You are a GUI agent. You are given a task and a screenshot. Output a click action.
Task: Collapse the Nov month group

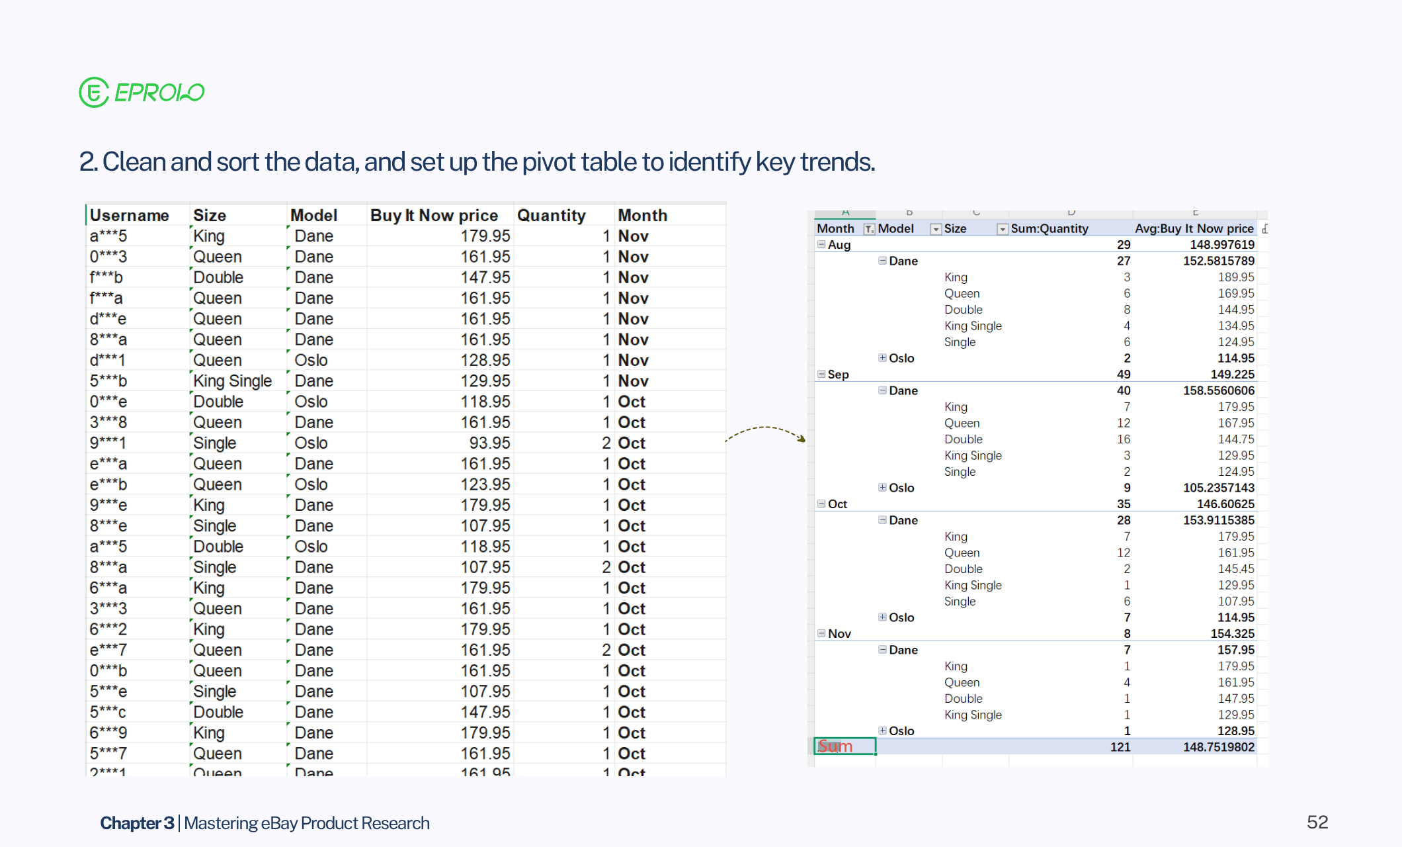(821, 633)
